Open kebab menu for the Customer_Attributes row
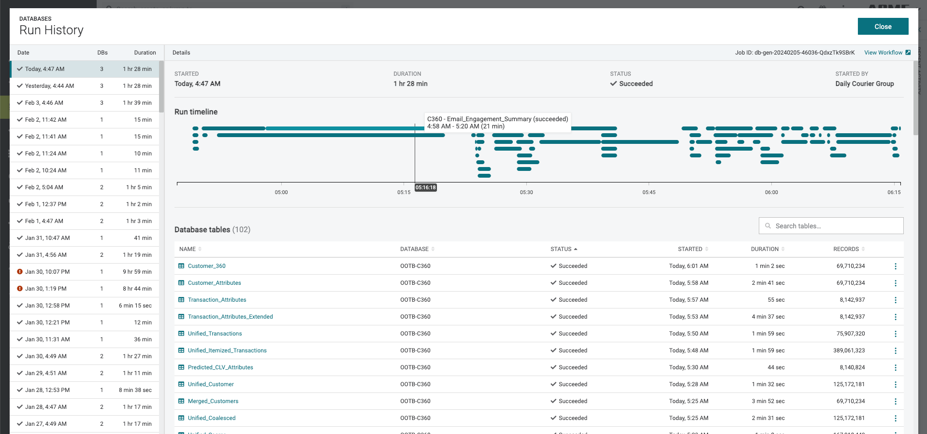The image size is (927, 434). coord(895,283)
